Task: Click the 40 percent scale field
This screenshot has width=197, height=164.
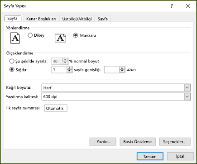Action: click(58, 61)
